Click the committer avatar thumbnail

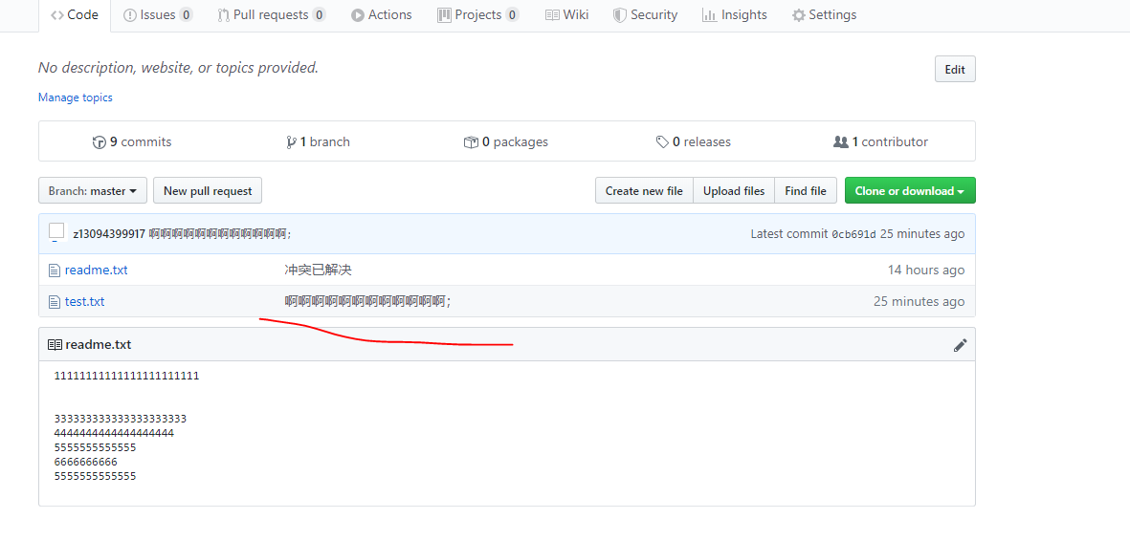[x=57, y=232]
